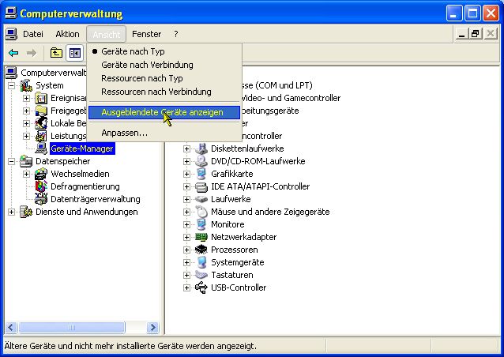504x357 pixels.
Task: Select Geräte nach Verbindung view
Action: click(x=164, y=65)
